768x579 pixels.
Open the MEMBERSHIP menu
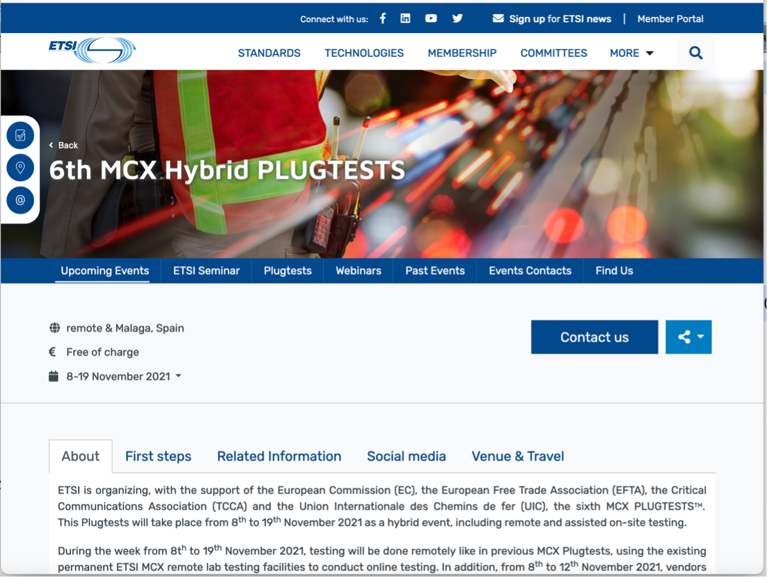pos(462,53)
